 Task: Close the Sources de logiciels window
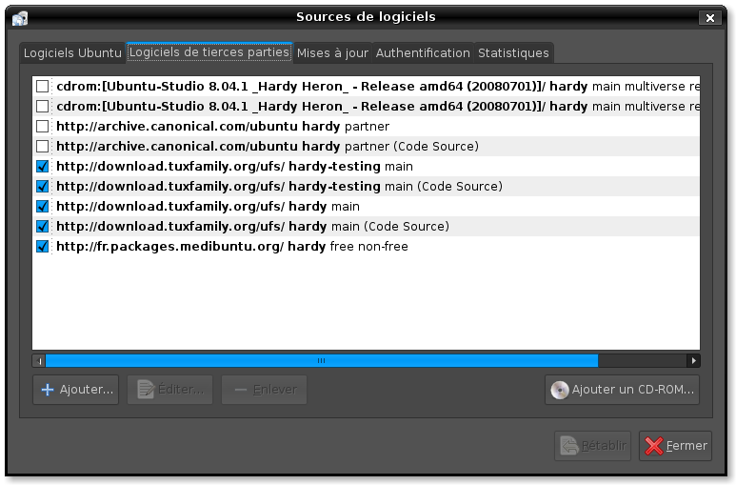pyautogui.click(x=710, y=17)
